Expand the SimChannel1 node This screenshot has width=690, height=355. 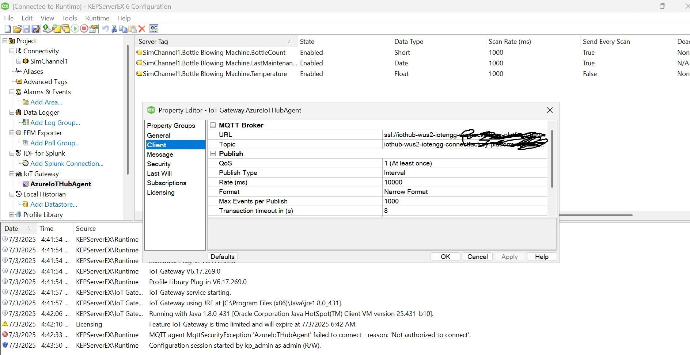(x=19, y=61)
